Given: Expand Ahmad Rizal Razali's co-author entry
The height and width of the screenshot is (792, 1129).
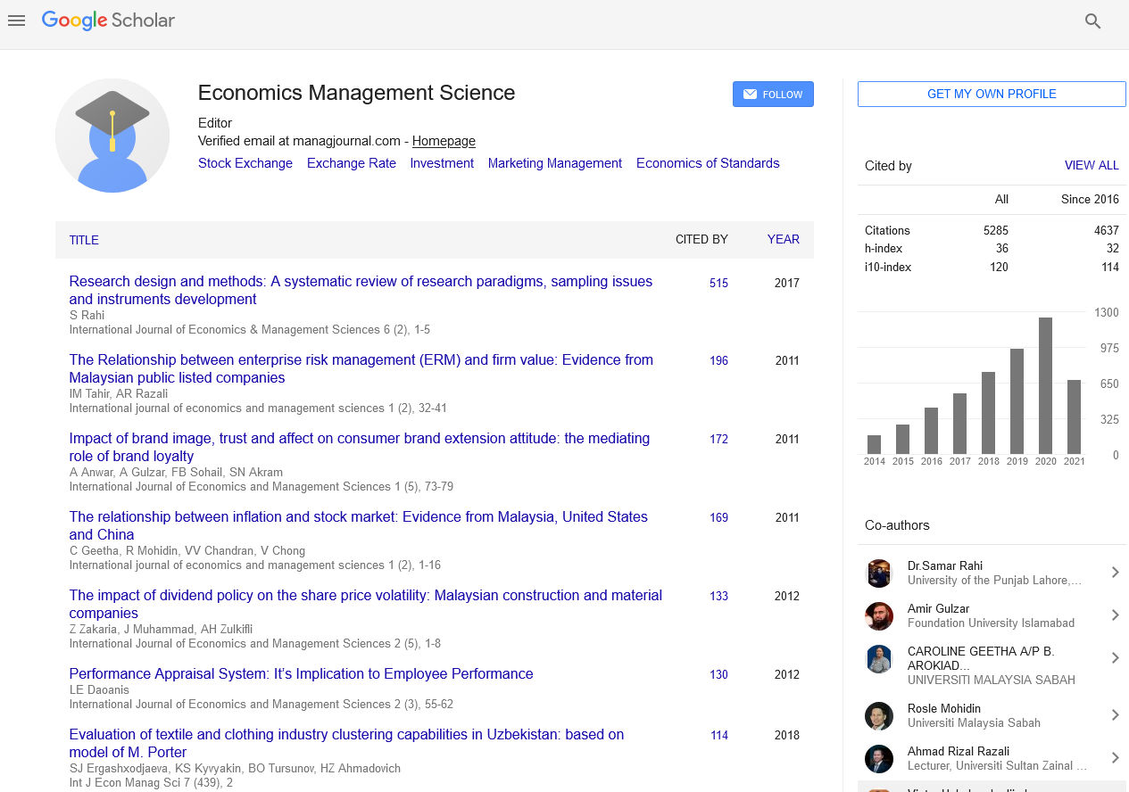Looking at the screenshot, I should (x=1115, y=758).
